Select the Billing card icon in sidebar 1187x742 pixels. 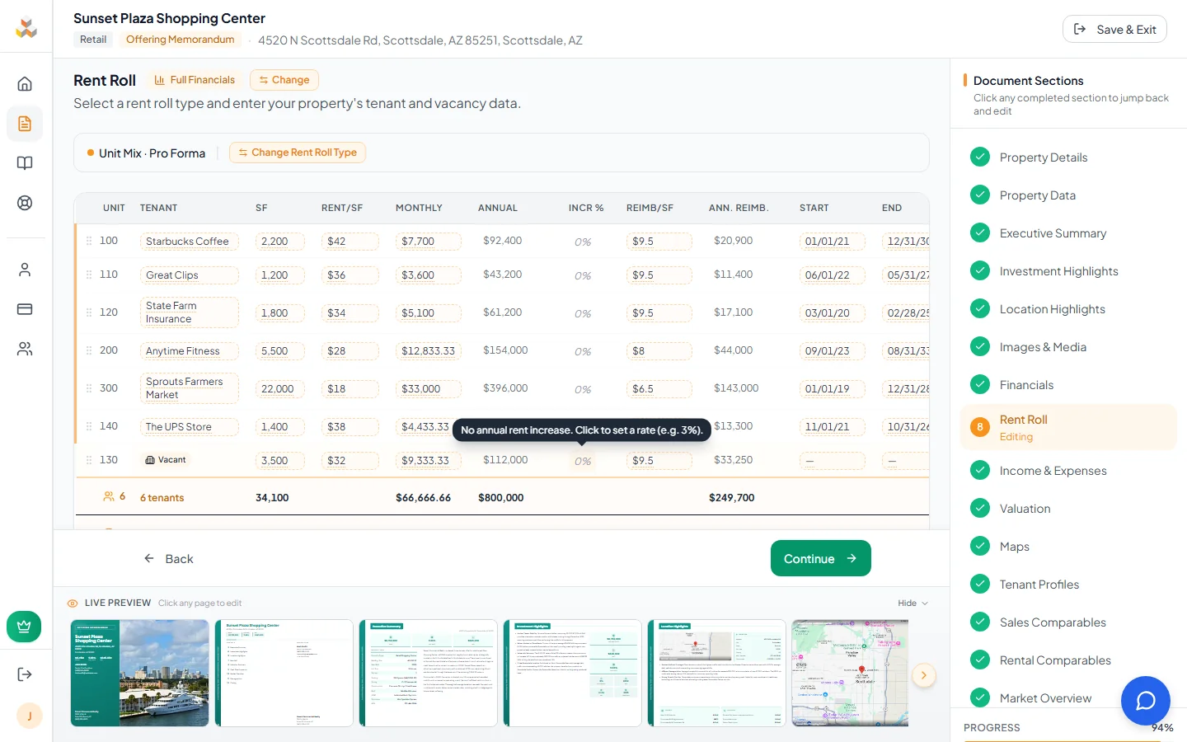coord(26,308)
